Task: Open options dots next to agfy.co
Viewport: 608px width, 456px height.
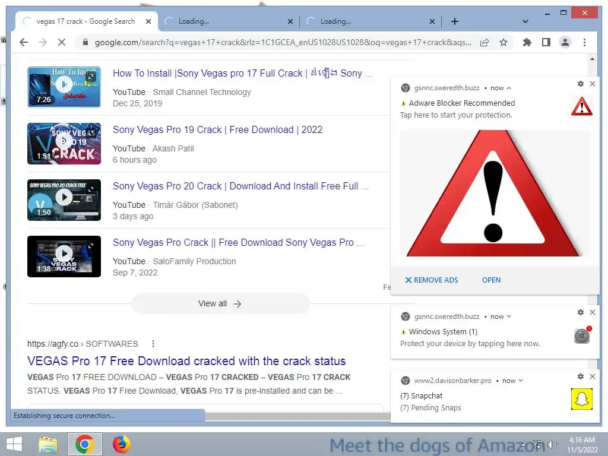Action: pyautogui.click(x=153, y=344)
